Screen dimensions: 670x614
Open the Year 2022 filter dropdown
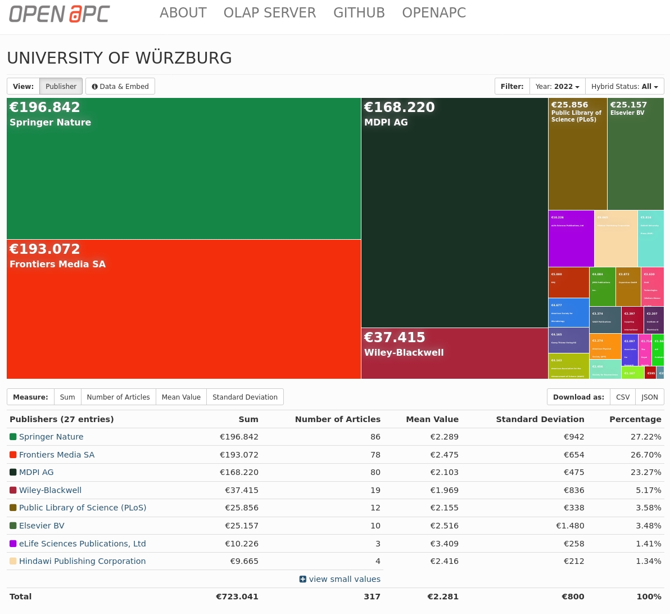point(557,87)
